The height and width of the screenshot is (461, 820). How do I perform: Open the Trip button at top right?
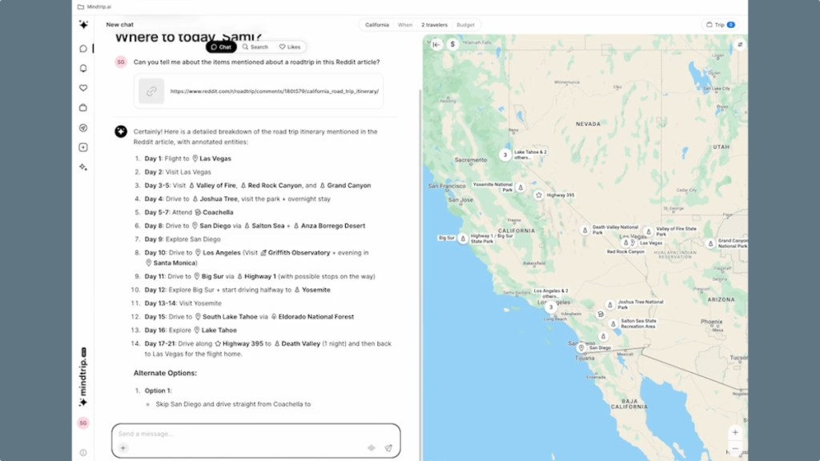720,25
